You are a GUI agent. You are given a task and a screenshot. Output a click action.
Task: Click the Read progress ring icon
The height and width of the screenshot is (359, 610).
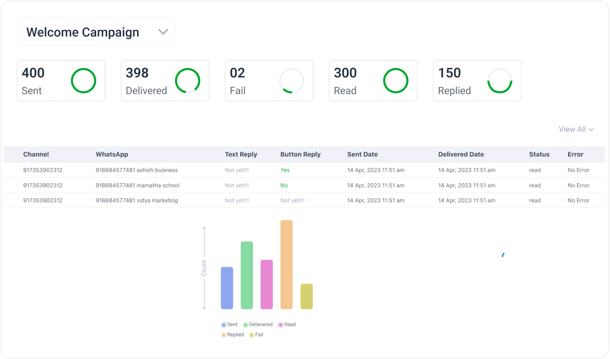click(x=396, y=81)
